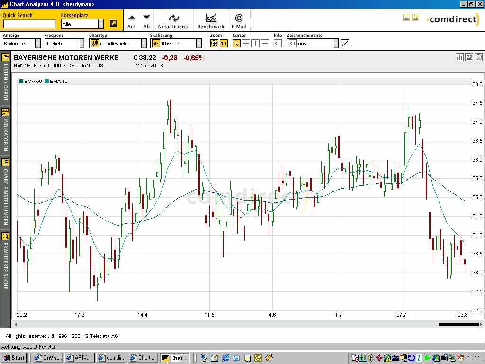
Task: Click the Auf up-arrow icon
Action: click(x=132, y=18)
